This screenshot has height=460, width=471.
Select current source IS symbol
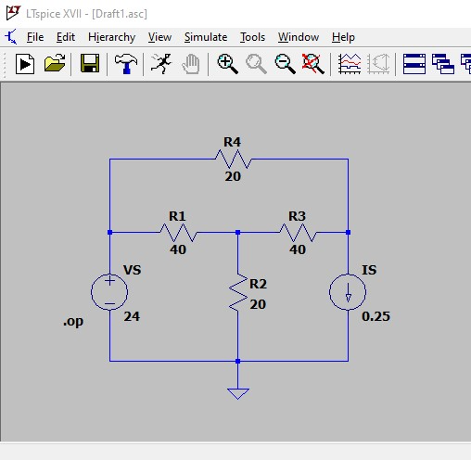tap(348, 292)
